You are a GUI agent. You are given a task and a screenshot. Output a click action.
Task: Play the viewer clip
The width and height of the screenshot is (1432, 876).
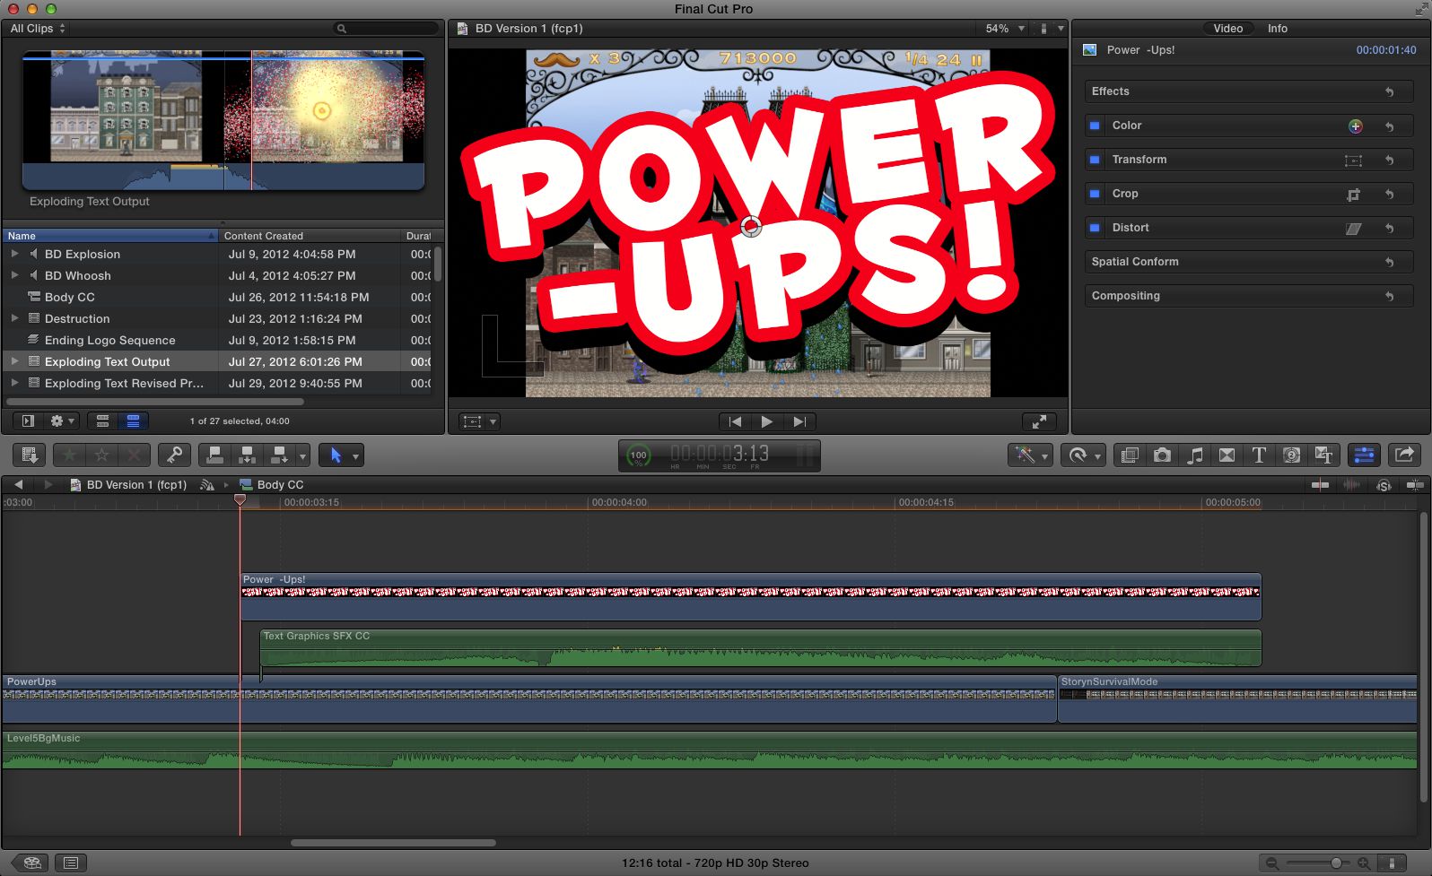pos(766,421)
